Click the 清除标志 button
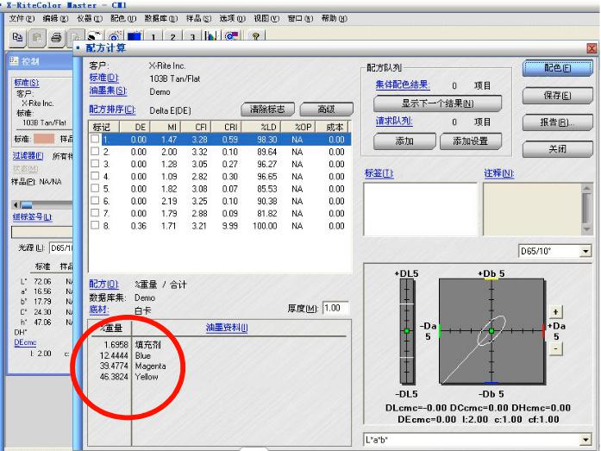 267,110
